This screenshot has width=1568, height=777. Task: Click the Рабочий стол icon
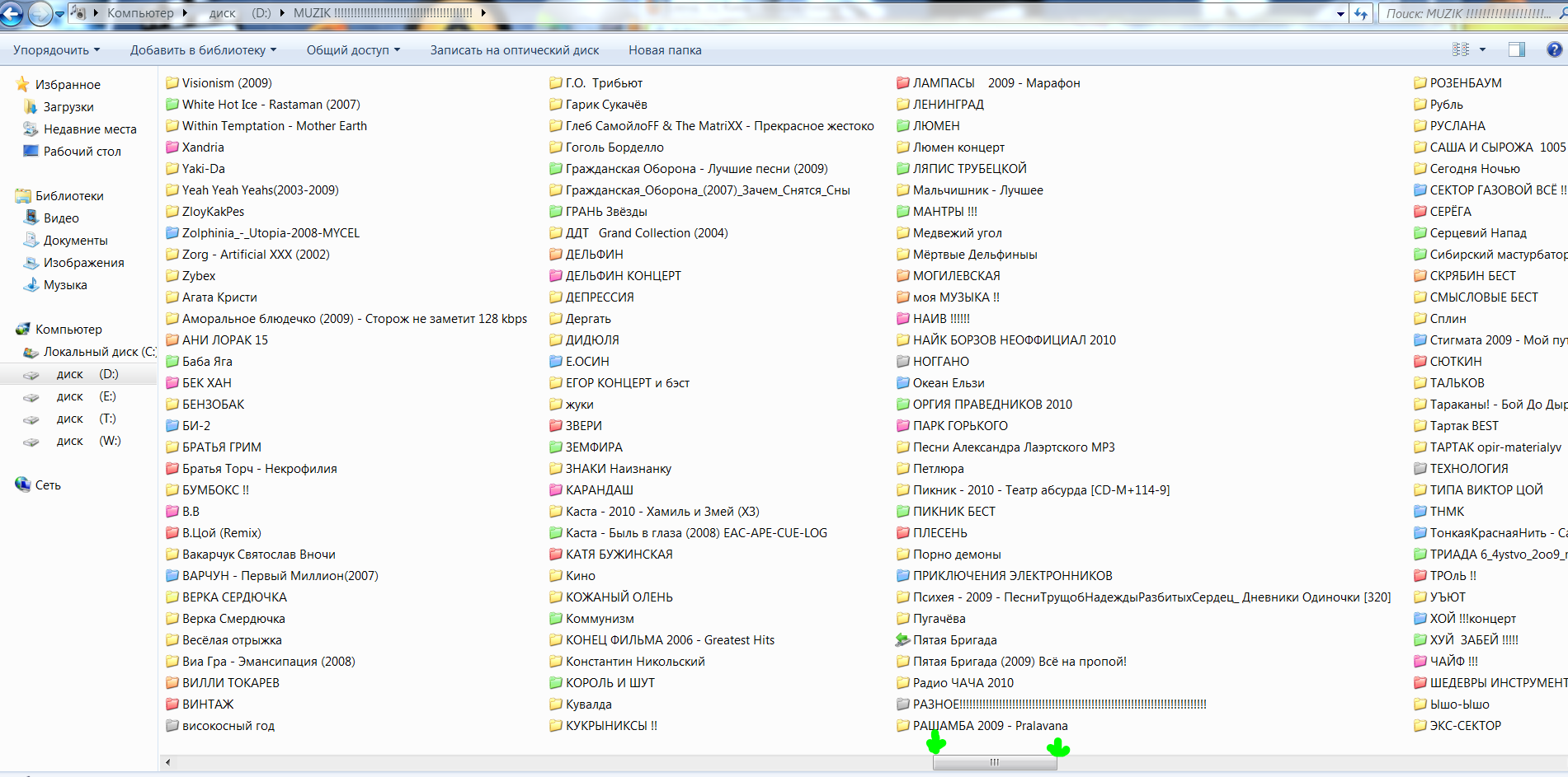[31, 151]
